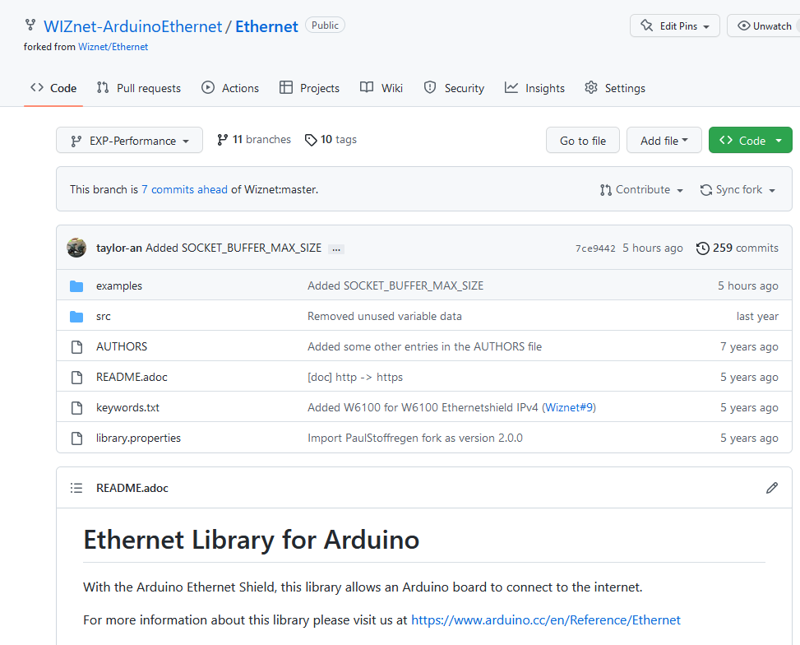The image size is (800, 645).
Task: Open the Insights tab
Action: (534, 88)
